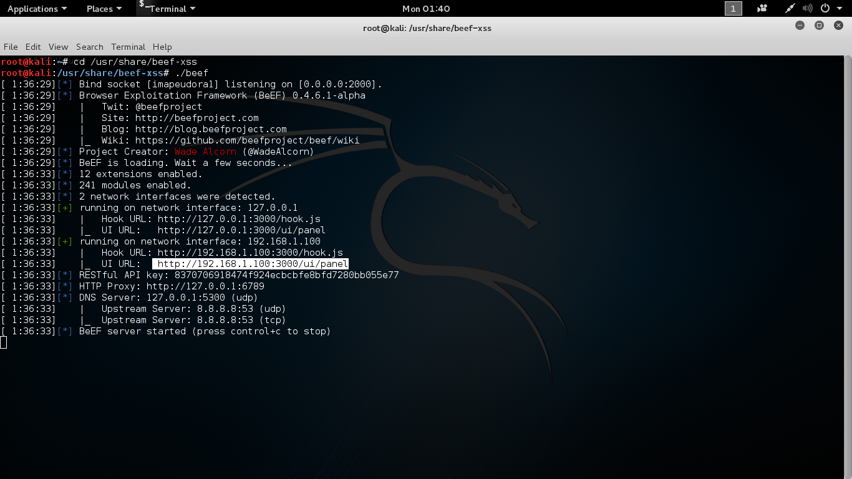Open the File menu
Image resolution: width=852 pixels, height=479 pixels.
point(11,47)
